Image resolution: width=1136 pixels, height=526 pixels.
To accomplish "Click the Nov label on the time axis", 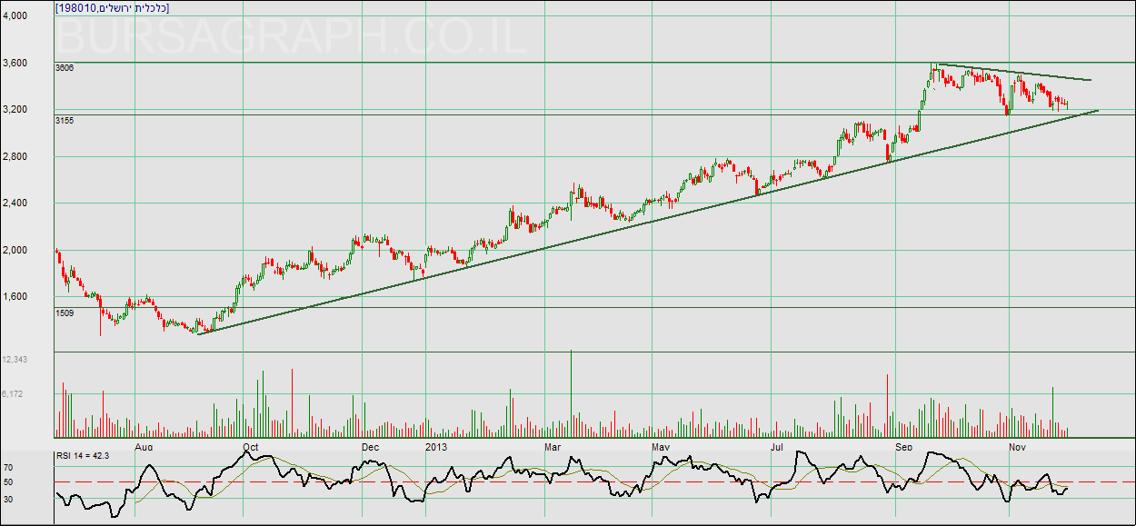I will 1018,447.
